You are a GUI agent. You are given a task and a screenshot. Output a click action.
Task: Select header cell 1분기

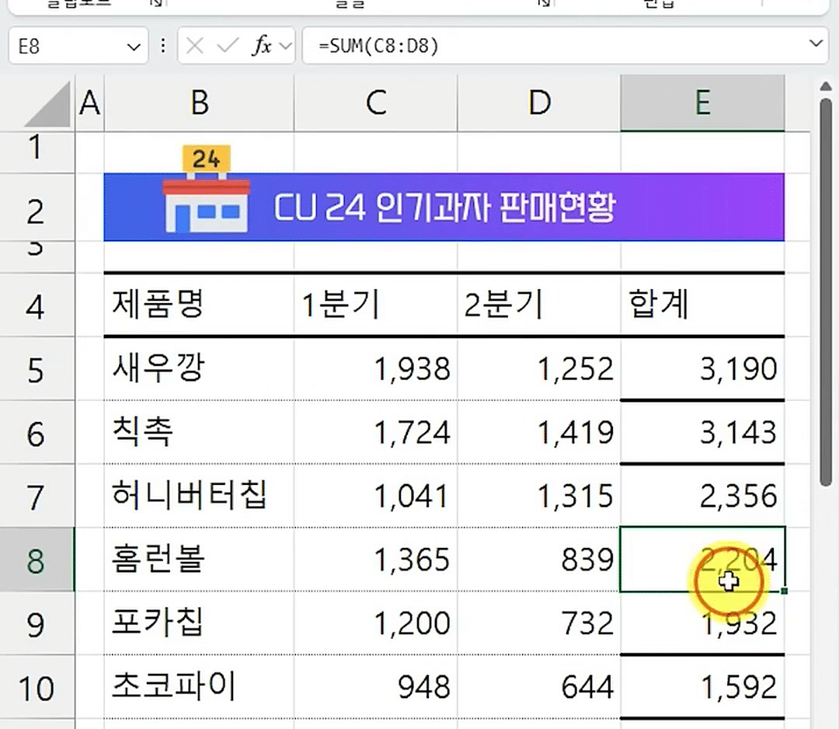(376, 305)
